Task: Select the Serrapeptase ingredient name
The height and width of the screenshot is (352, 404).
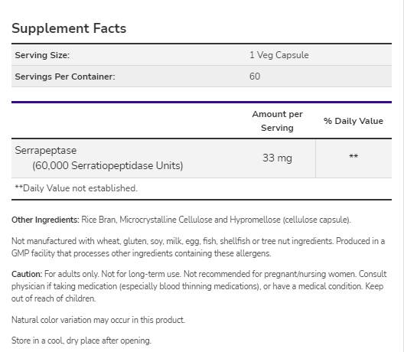Action: (x=46, y=151)
